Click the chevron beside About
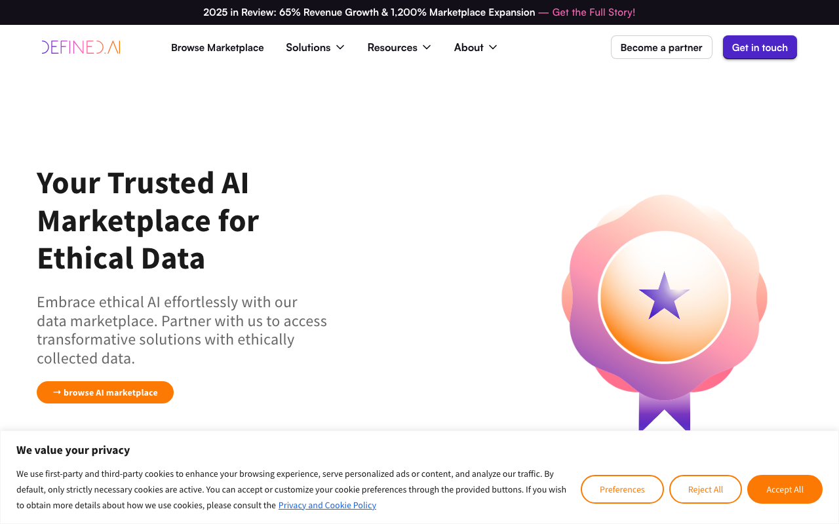This screenshot has width=839, height=524. click(x=493, y=47)
